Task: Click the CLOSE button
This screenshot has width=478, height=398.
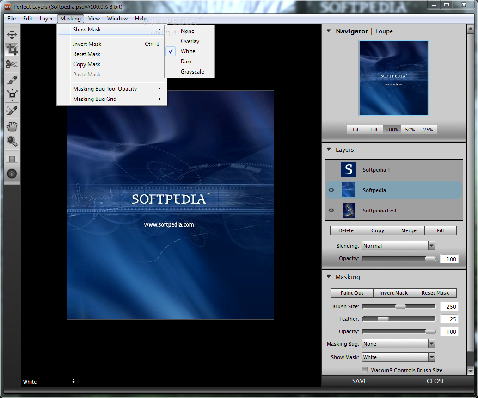Action: pos(435,381)
